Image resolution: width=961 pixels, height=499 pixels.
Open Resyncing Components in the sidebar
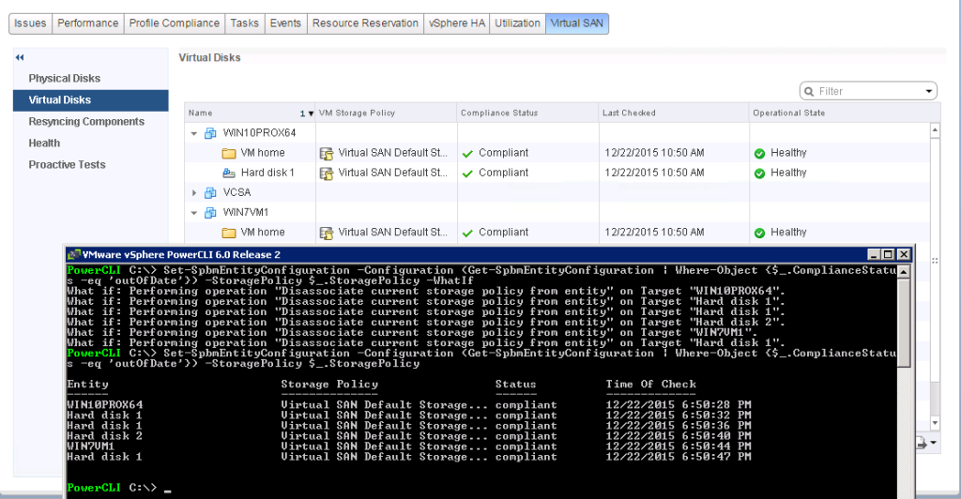86,122
